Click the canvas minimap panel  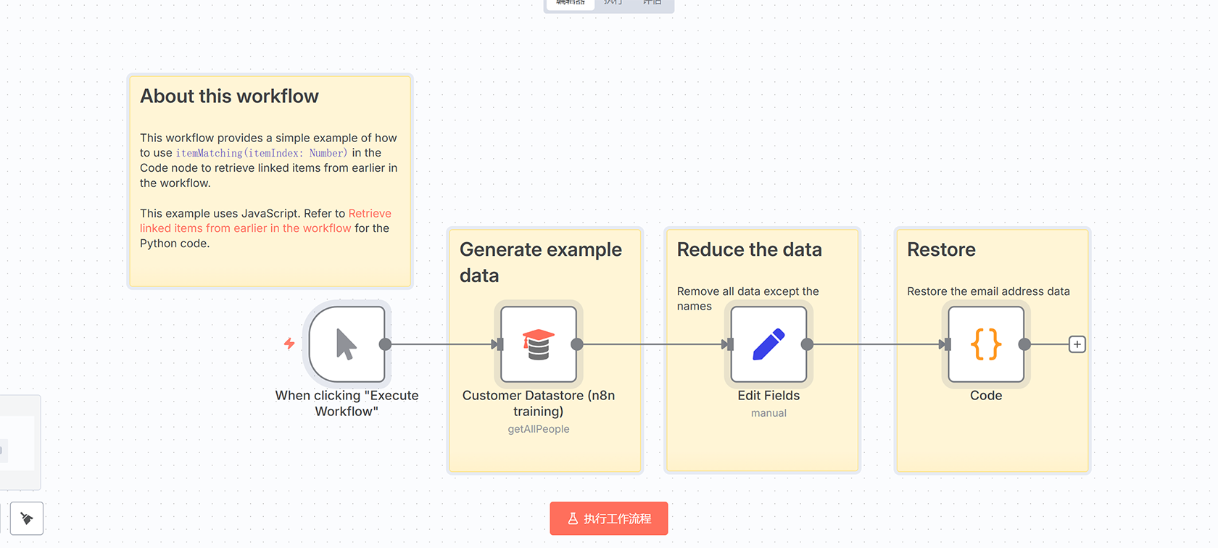coord(18,442)
